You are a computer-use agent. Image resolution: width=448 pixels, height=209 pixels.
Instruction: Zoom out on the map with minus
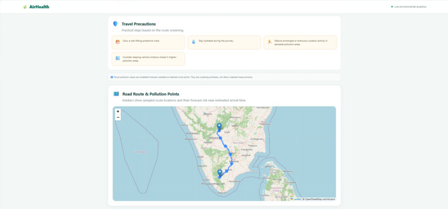(x=118, y=117)
